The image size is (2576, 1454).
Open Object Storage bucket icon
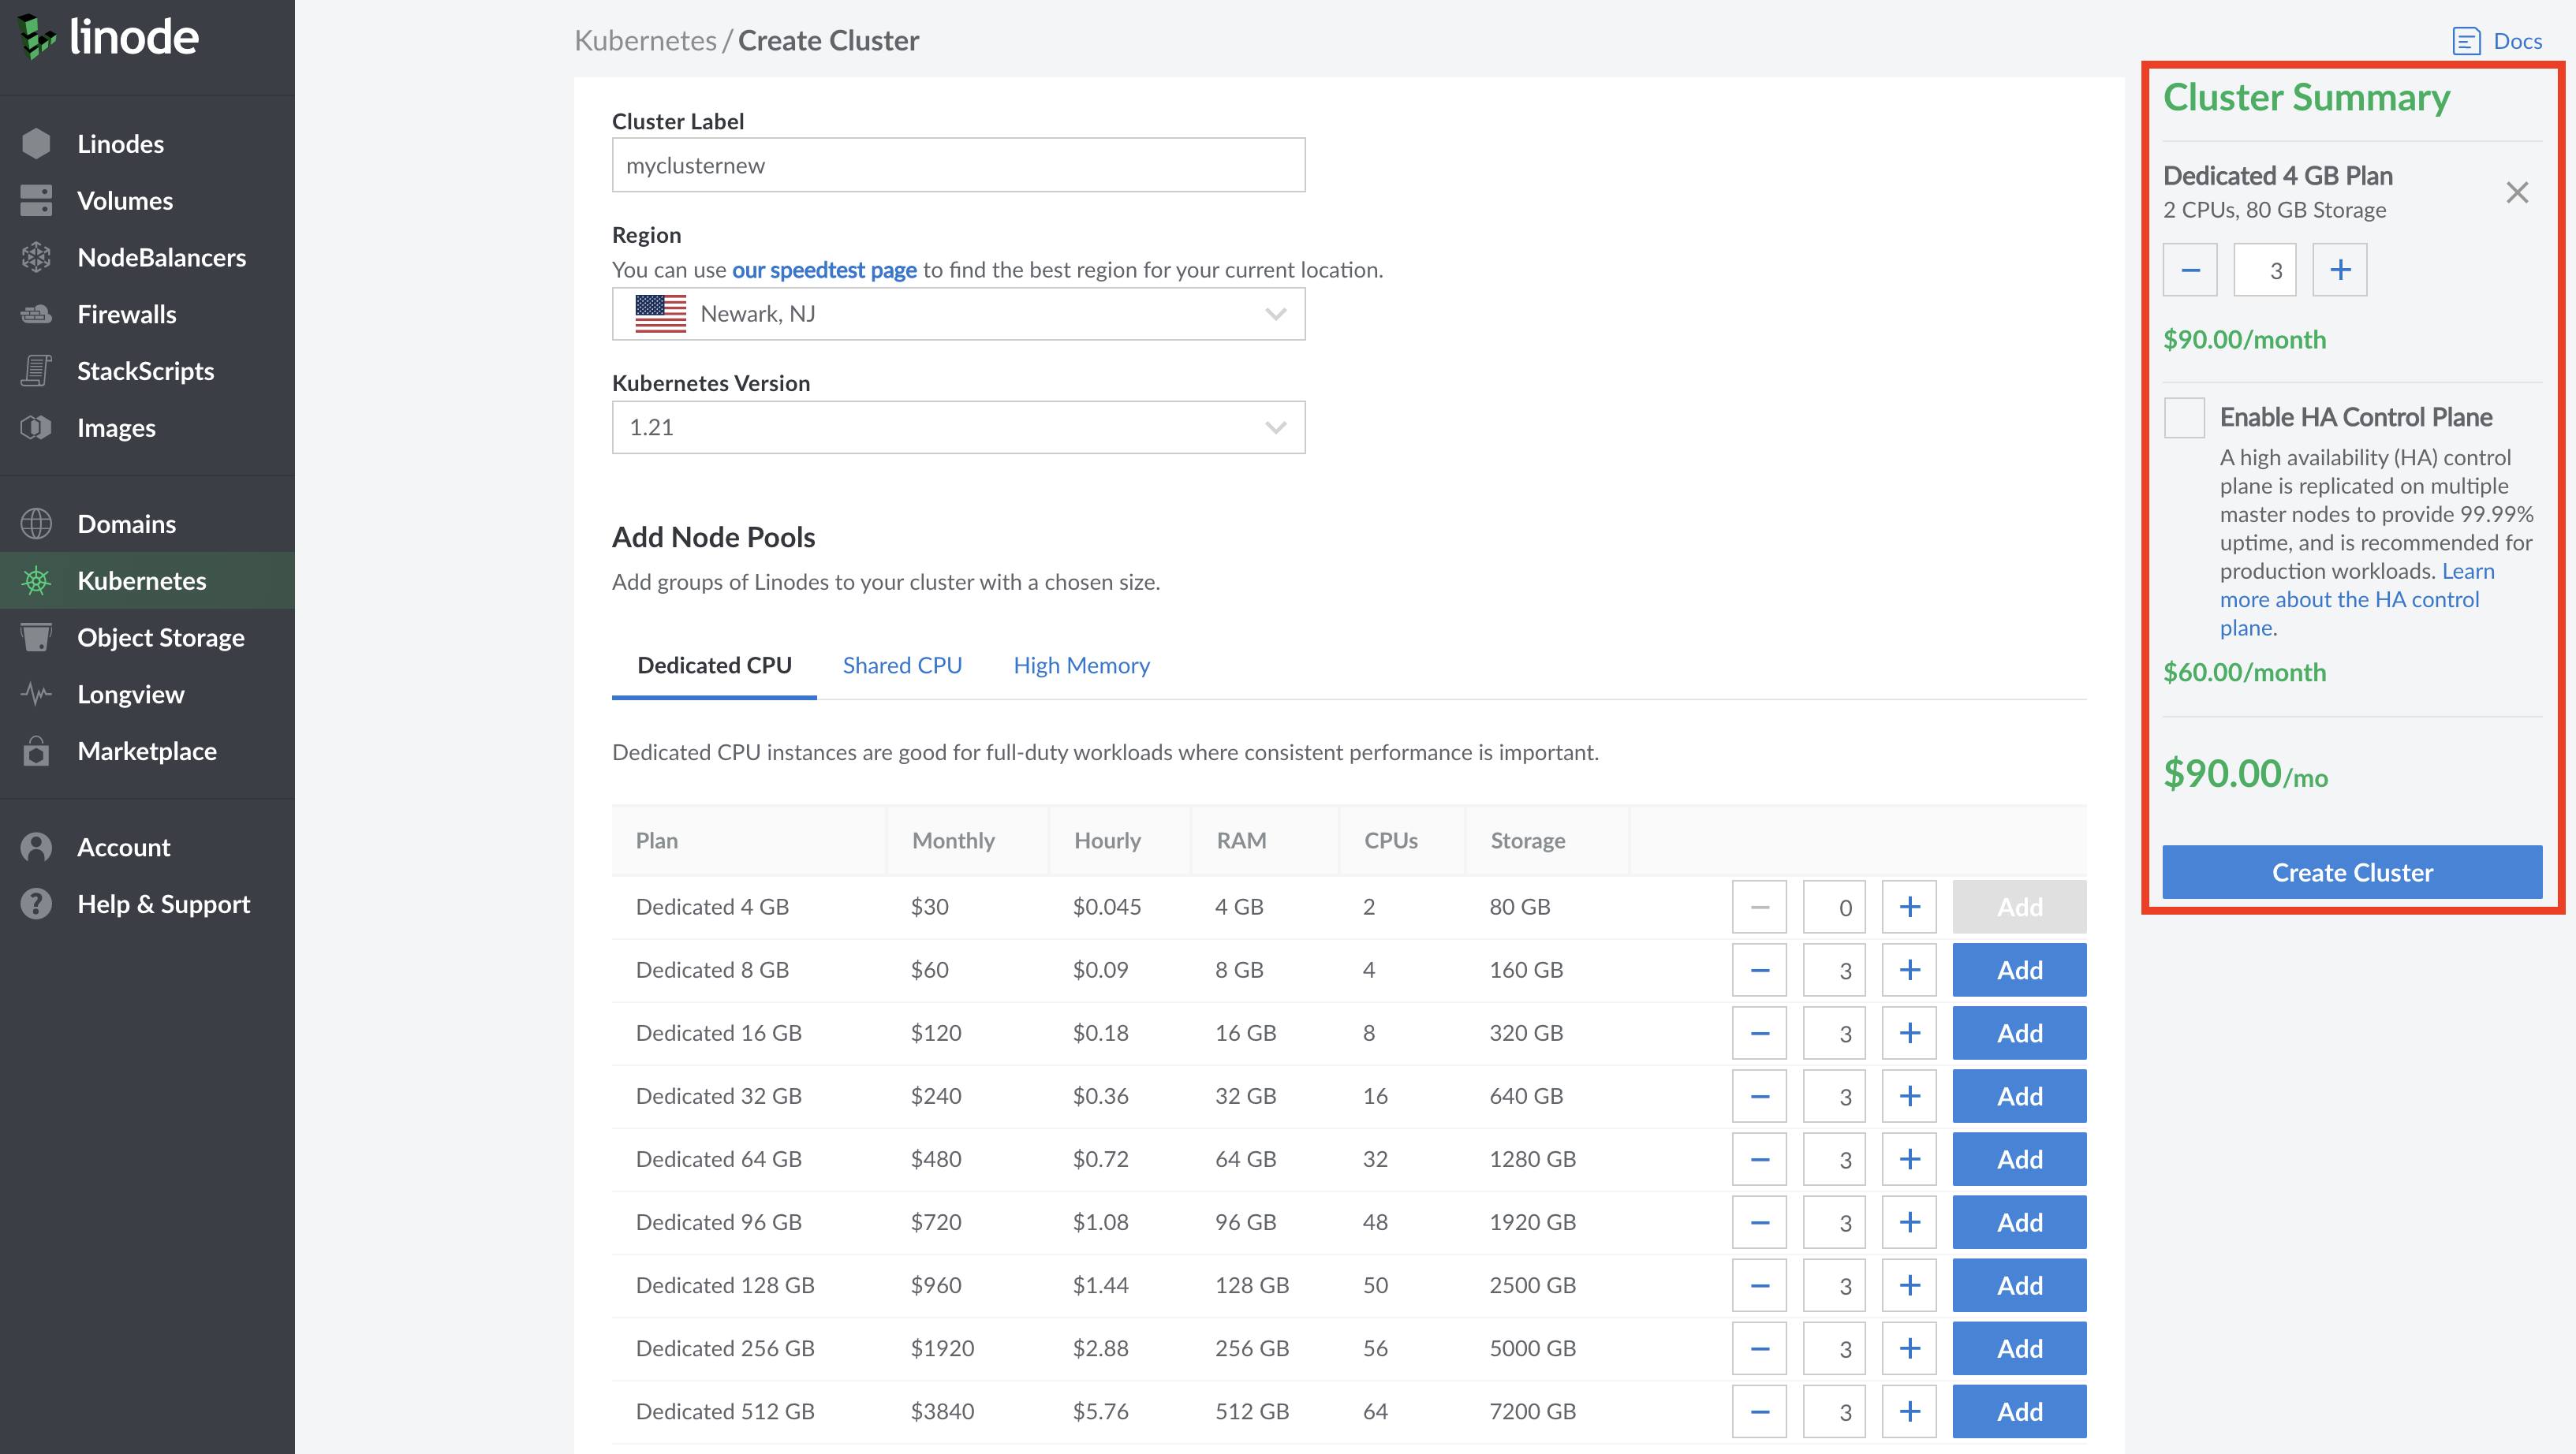tap(36, 638)
